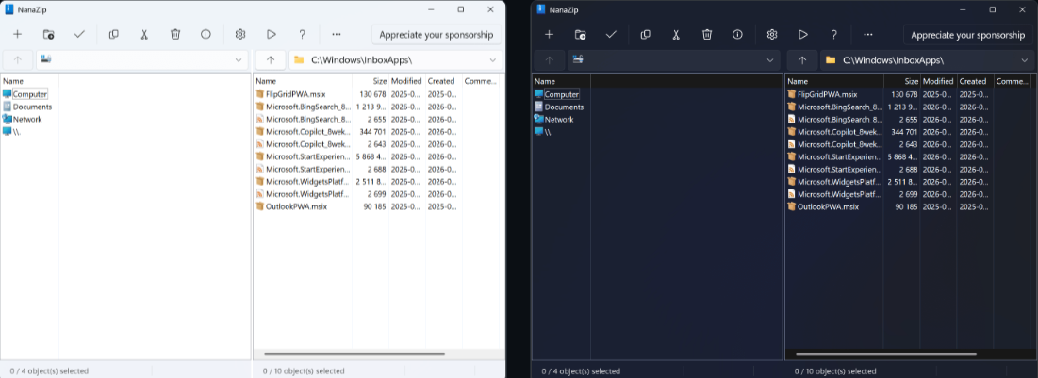Click the Extract folder icon in light NanaZip window
This screenshot has width=1038, height=378.
point(48,35)
